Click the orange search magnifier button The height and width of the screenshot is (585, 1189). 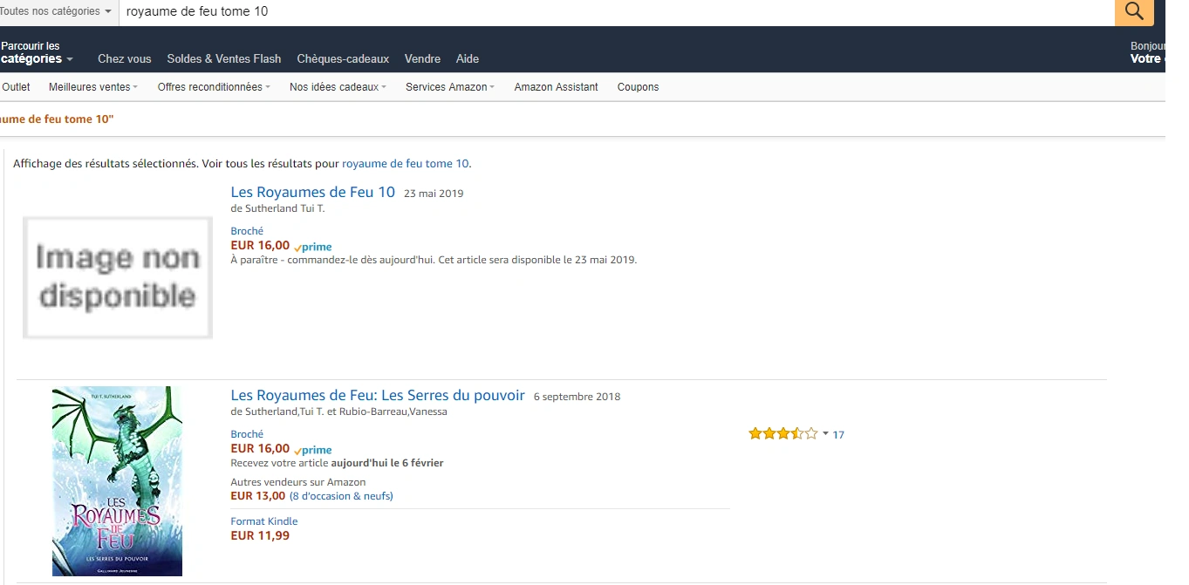point(1133,11)
